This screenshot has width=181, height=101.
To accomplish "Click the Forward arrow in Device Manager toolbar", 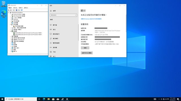I will (11, 10).
